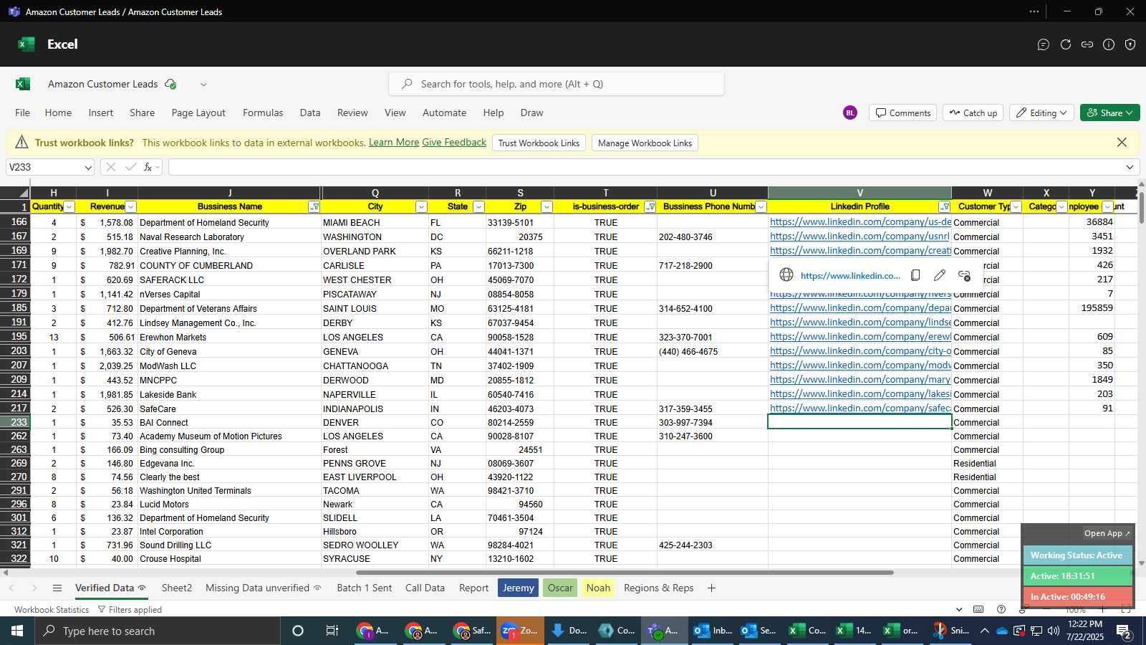
Task: Expand the formula bar
Action: [1130, 167]
